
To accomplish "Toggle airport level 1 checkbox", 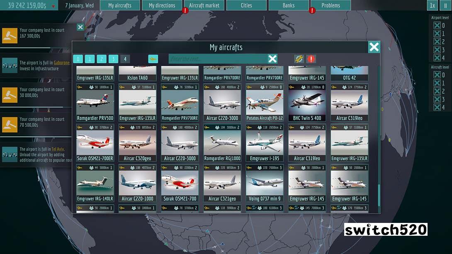I will point(437,34).
